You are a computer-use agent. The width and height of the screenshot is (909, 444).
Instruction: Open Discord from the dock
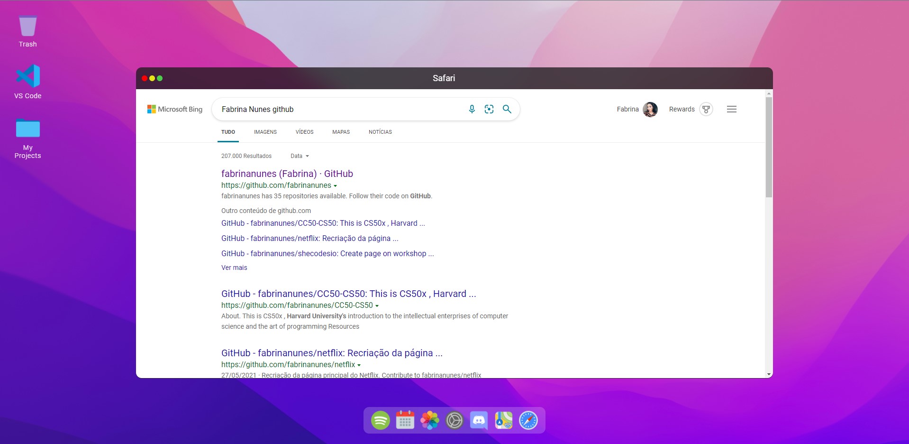(x=479, y=420)
